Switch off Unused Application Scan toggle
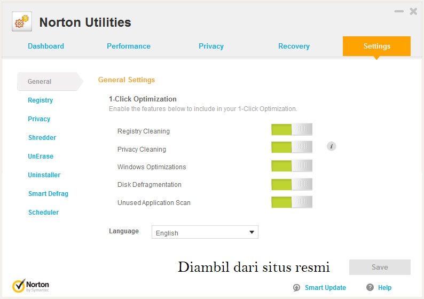The height and width of the screenshot is (299, 424). click(x=292, y=202)
